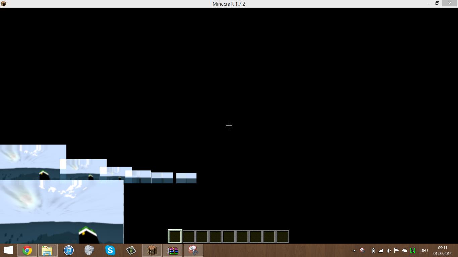Open Action Center via the flag icon
Screen dimensions: 458x257
point(396,250)
